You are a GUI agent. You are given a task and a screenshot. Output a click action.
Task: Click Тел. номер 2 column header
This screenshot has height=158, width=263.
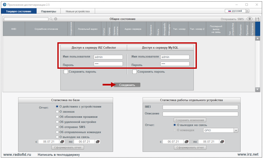[197, 29]
